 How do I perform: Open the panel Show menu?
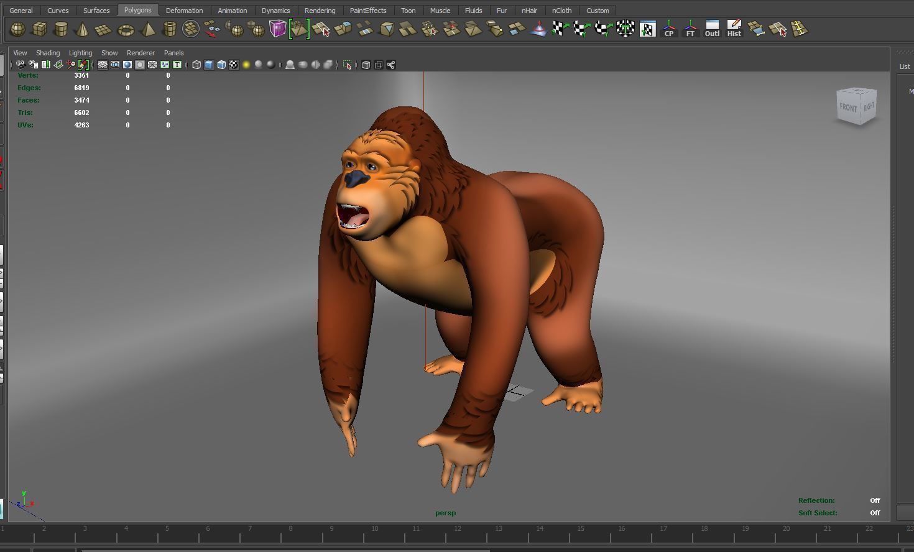pos(109,53)
